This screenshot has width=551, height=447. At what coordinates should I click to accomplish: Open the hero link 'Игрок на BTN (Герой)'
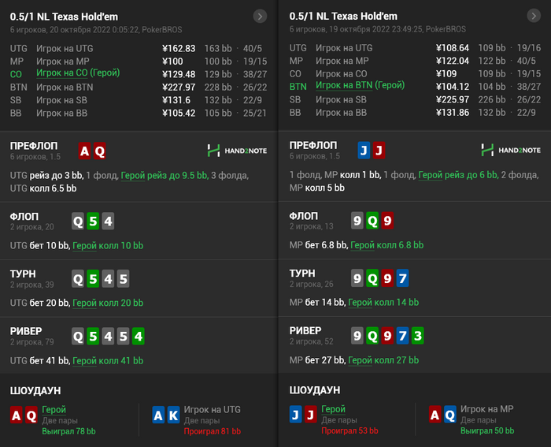[361, 85]
